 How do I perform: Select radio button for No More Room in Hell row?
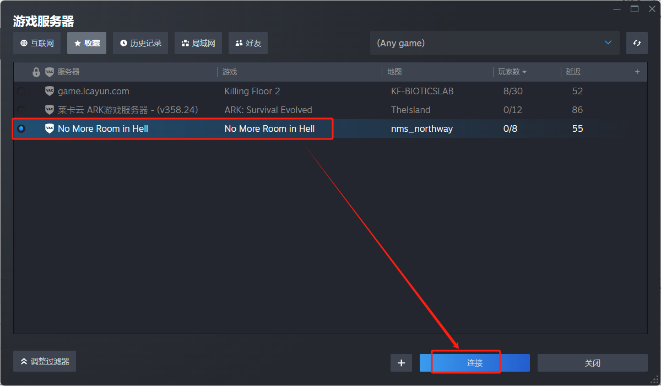point(21,128)
